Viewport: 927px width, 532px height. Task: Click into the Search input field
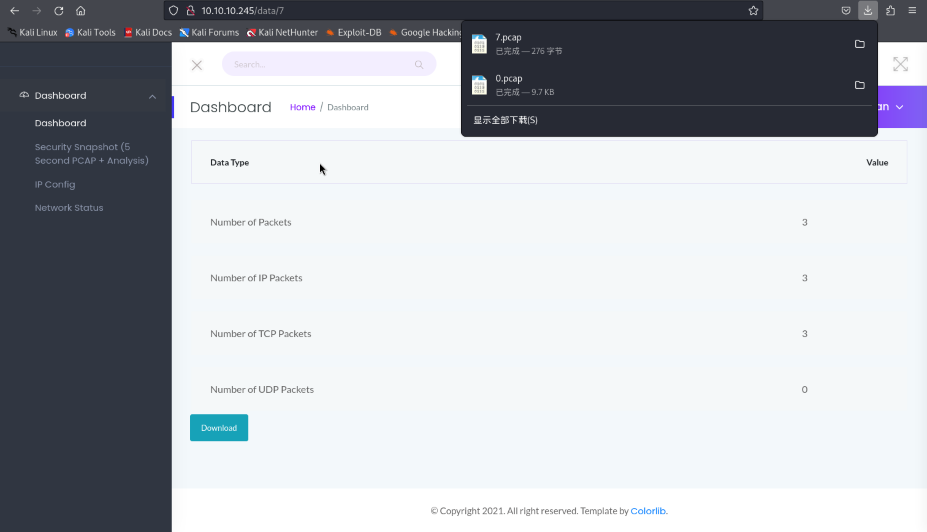point(318,64)
